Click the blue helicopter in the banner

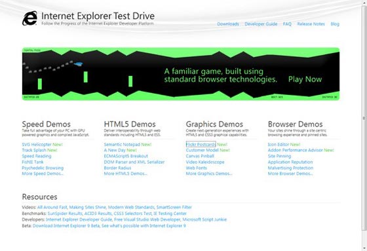tap(79, 64)
